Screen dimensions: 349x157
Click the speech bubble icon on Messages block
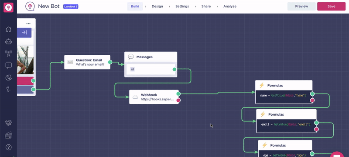point(131,57)
